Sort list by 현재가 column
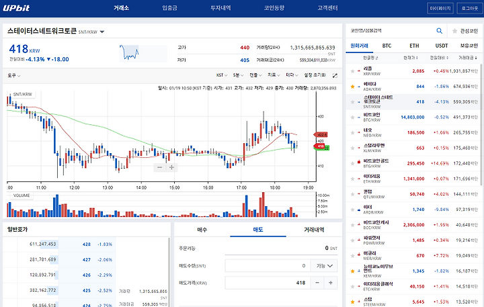This screenshot has width=484, height=307. (x=411, y=58)
